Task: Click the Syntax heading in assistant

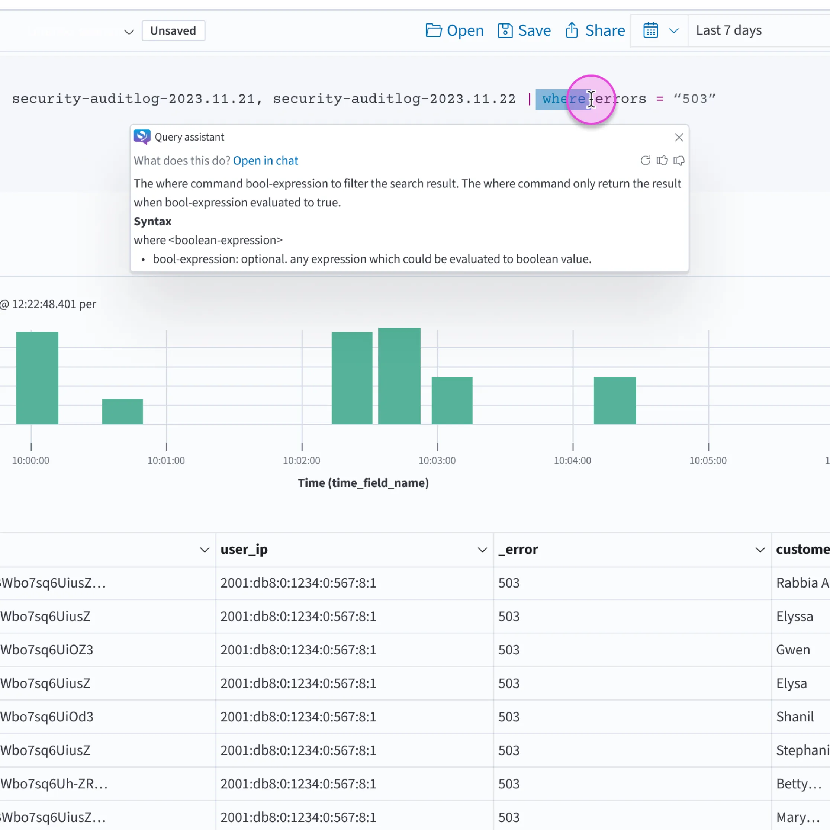Action: click(152, 222)
